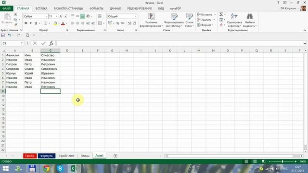This screenshot has width=308, height=173.
Task: Apply comma thousands separator format
Action: [123, 23]
